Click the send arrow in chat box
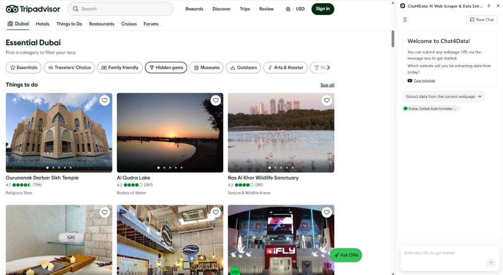This screenshot has width=503, height=275. [x=491, y=263]
